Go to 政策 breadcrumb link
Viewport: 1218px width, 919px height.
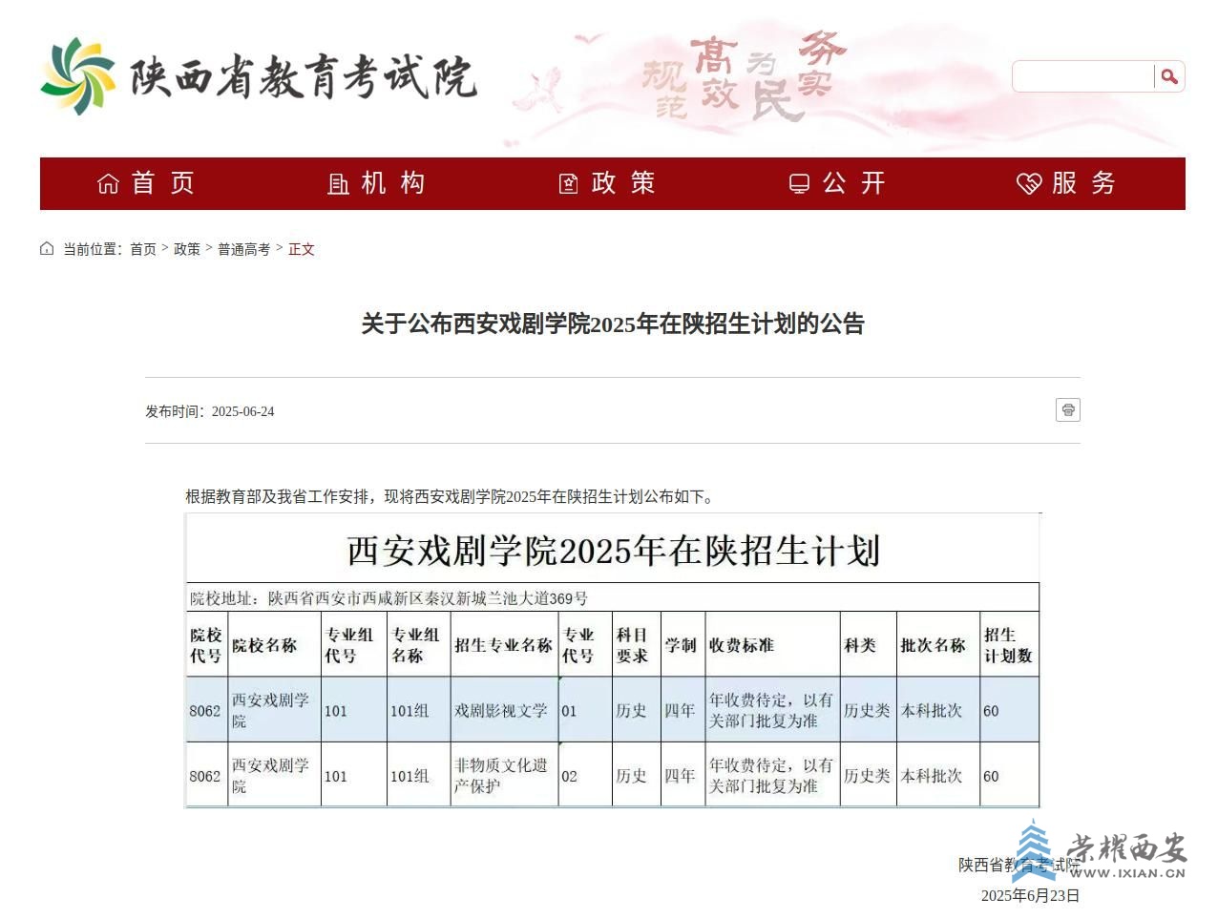pyautogui.click(x=187, y=249)
